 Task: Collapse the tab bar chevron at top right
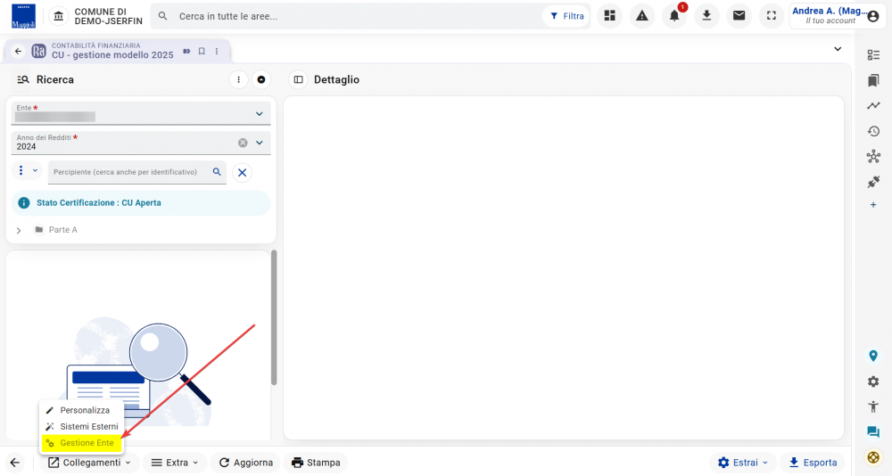coord(838,49)
